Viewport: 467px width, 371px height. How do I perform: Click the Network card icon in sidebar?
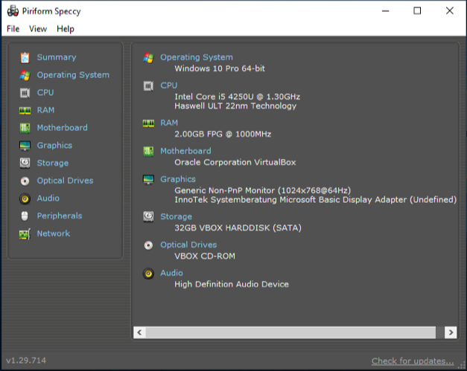(x=25, y=234)
